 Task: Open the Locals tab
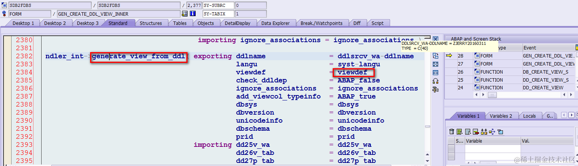pyautogui.click(x=529, y=116)
